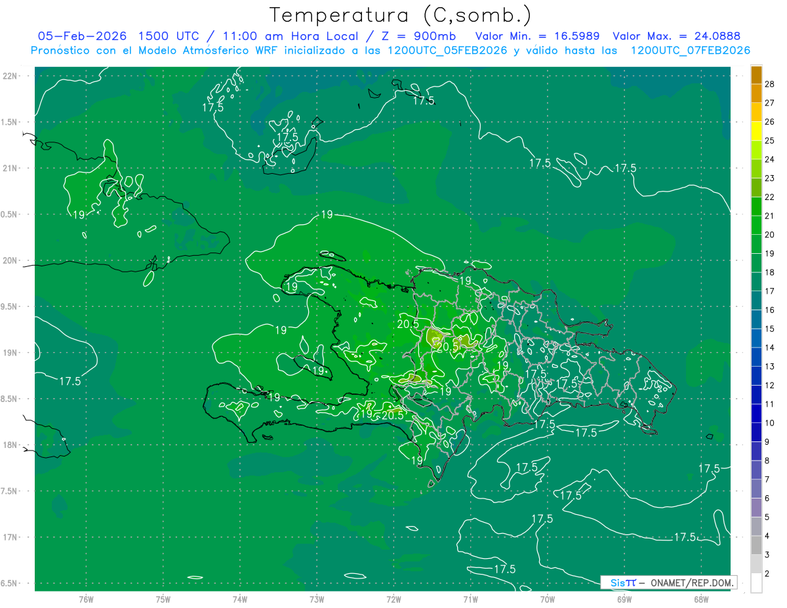Screen dimensions: 787x608
Task: Click color scale label "8"
Action: (768, 460)
